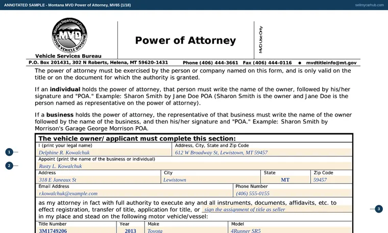The width and height of the screenshot is (388, 233).
Task: Click the "Email Address" label
Action: coord(54,186)
